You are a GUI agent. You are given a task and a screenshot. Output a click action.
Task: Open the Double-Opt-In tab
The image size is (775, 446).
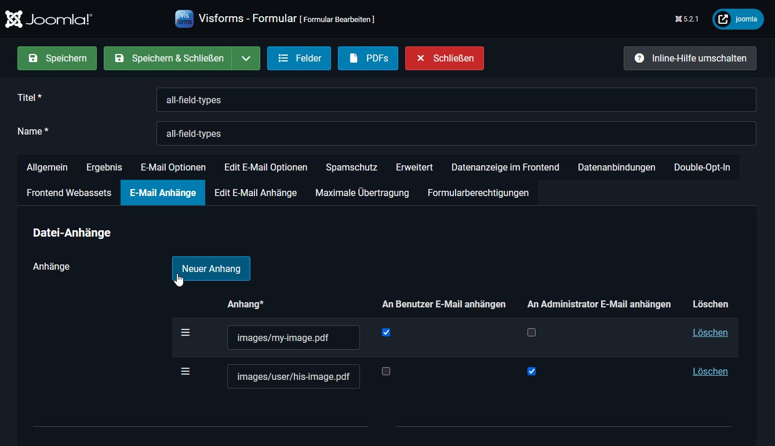click(x=701, y=167)
